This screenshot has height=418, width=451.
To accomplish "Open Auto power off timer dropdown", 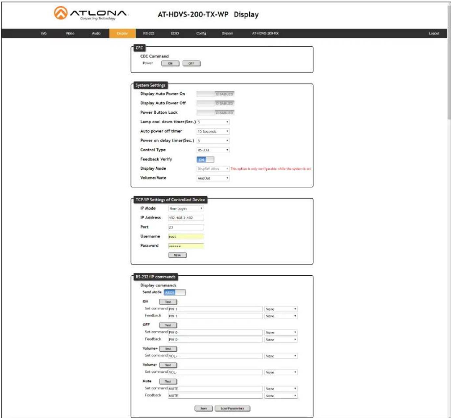I will pyautogui.click(x=213, y=131).
